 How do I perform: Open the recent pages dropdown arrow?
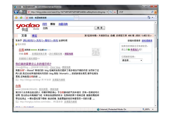click(x=25, y=12)
